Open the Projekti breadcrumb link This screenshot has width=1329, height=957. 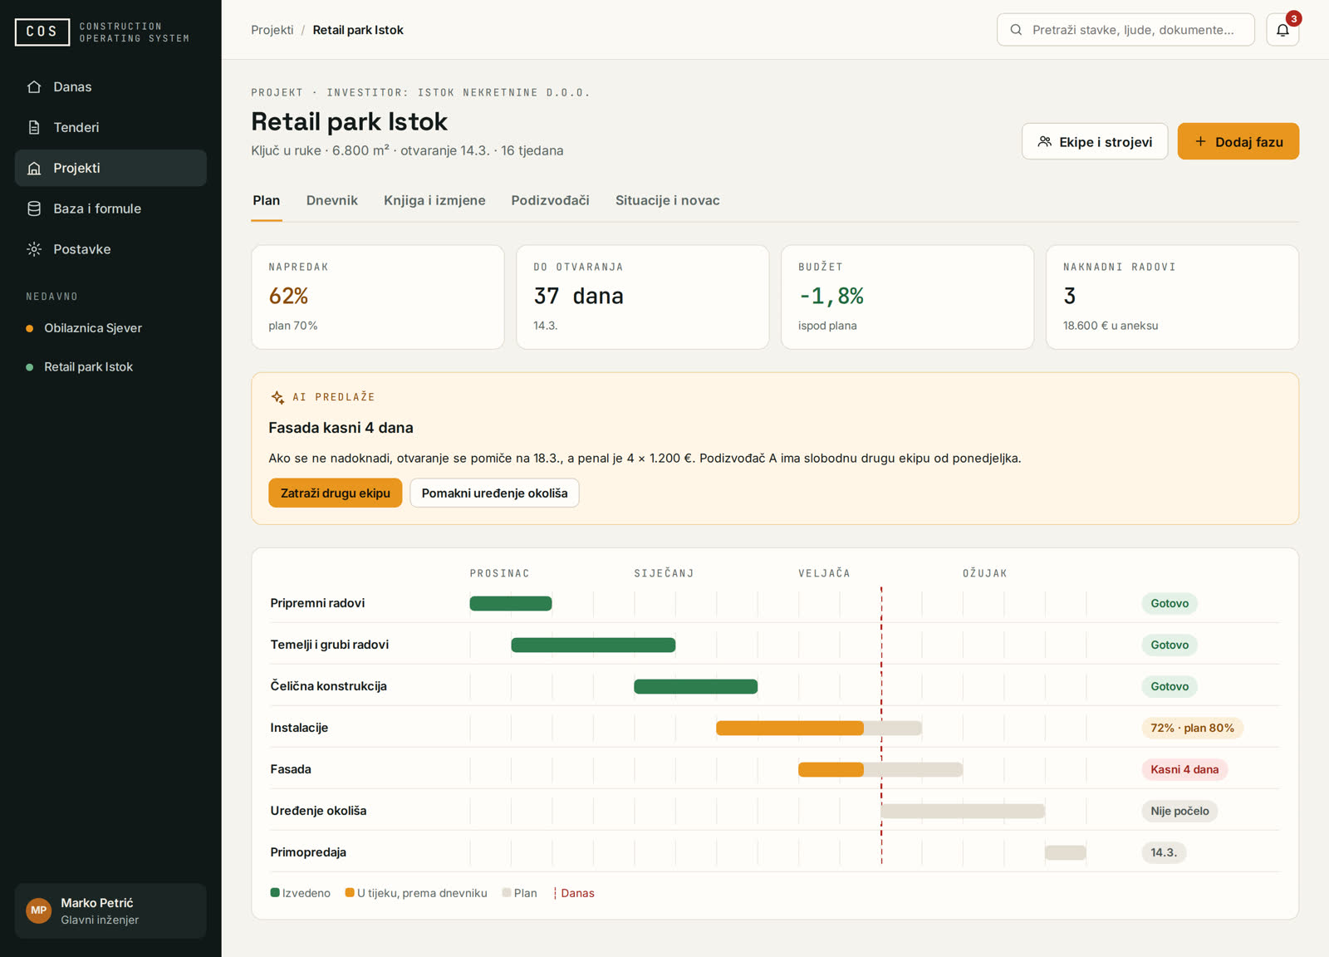pyautogui.click(x=272, y=30)
